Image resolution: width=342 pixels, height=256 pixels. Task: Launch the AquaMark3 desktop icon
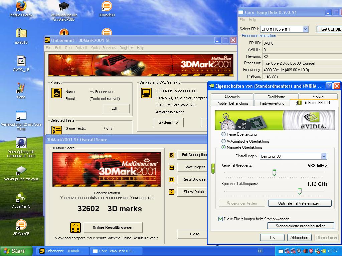[x=21, y=198]
